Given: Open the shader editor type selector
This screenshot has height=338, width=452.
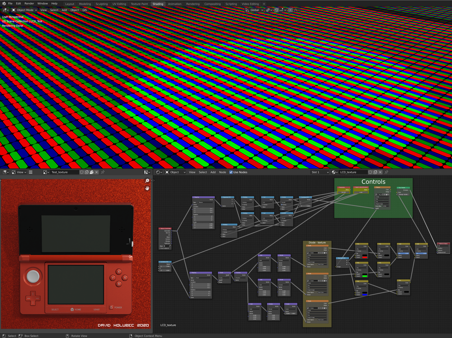Looking at the screenshot, I should [159, 172].
